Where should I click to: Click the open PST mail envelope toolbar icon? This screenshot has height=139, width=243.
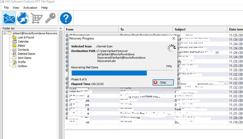[x=9, y=18]
